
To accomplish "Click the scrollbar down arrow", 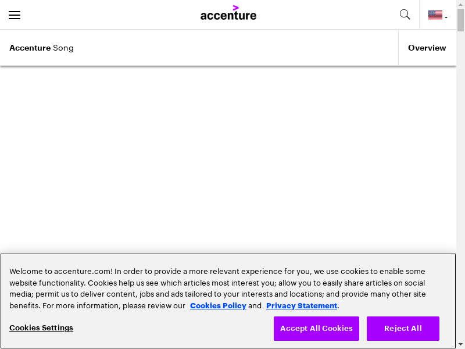I will pyautogui.click(x=460, y=344).
